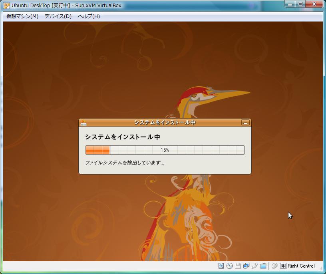
Task: Click the floppy disk indicator icon
Action: pos(238,266)
